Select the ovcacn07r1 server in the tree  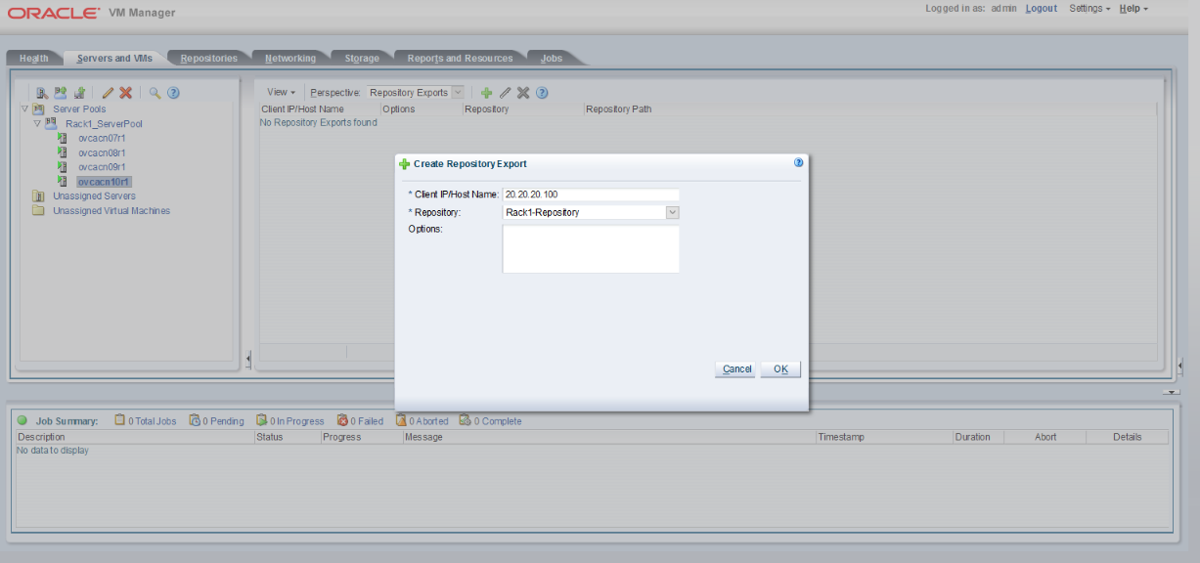(x=102, y=138)
